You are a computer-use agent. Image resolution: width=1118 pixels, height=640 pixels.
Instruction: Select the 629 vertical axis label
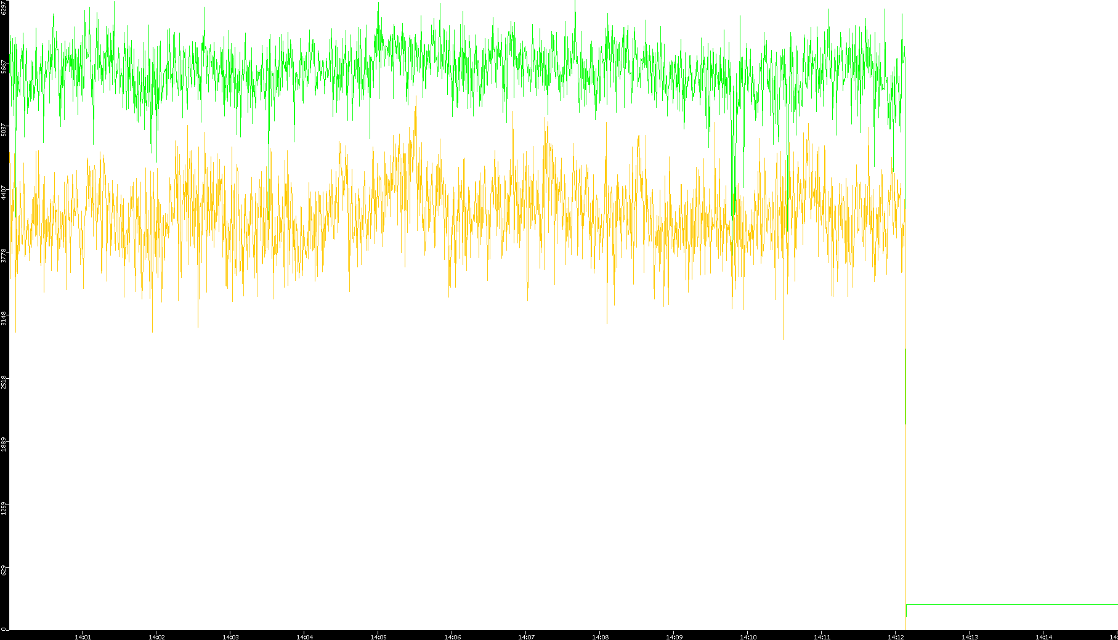pos(4,570)
